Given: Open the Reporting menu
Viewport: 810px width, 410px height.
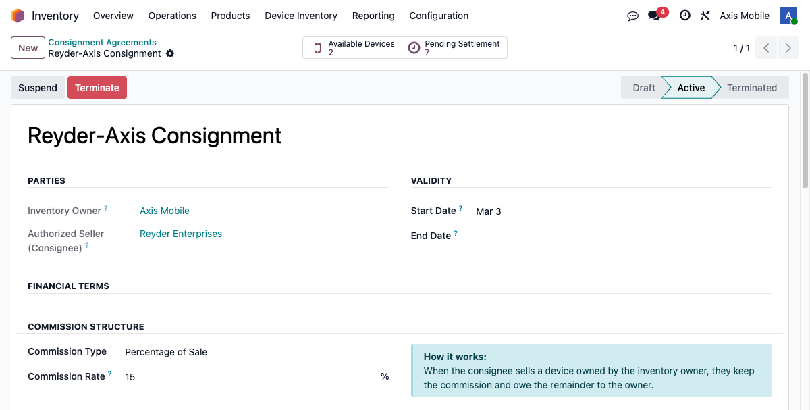Looking at the screenshot, I should 373,16.
